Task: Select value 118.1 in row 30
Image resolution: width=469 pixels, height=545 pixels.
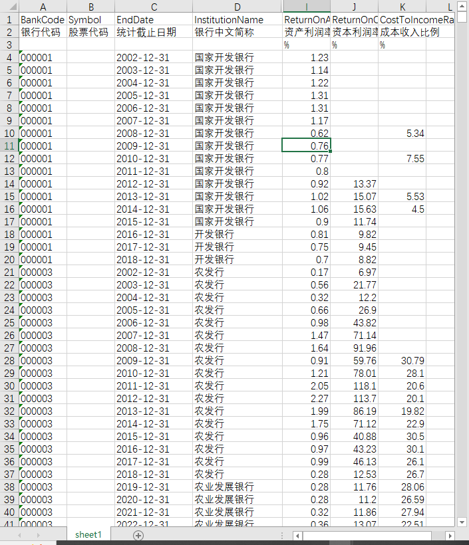Action: point(354,385)
